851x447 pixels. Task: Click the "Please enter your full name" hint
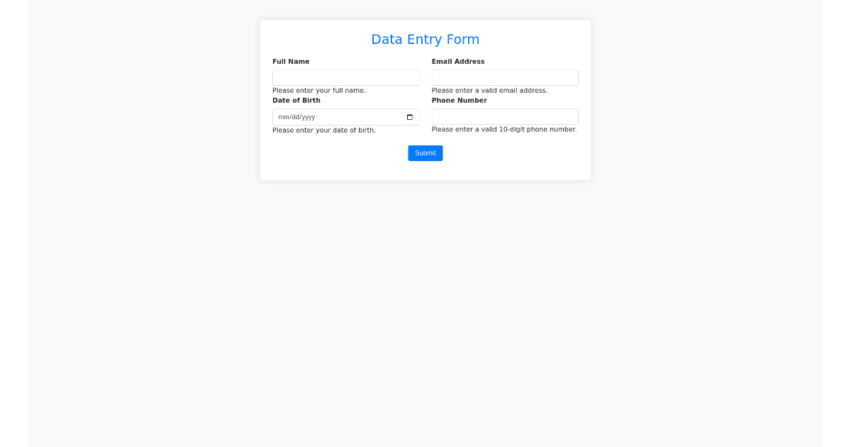pos(319,91)
